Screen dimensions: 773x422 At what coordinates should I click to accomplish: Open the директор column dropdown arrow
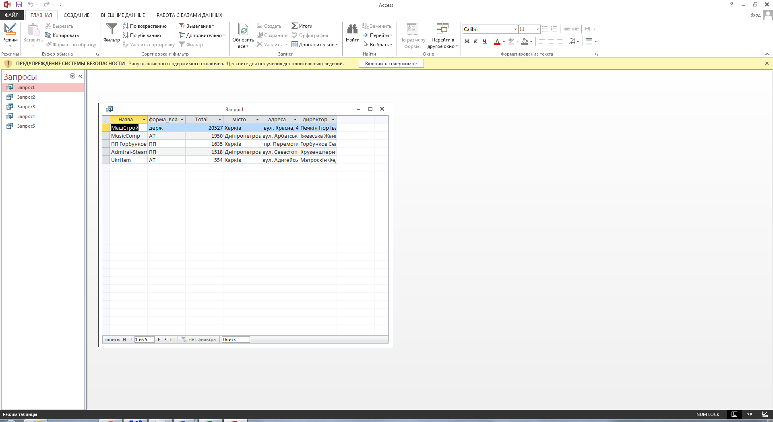(333, 120)
